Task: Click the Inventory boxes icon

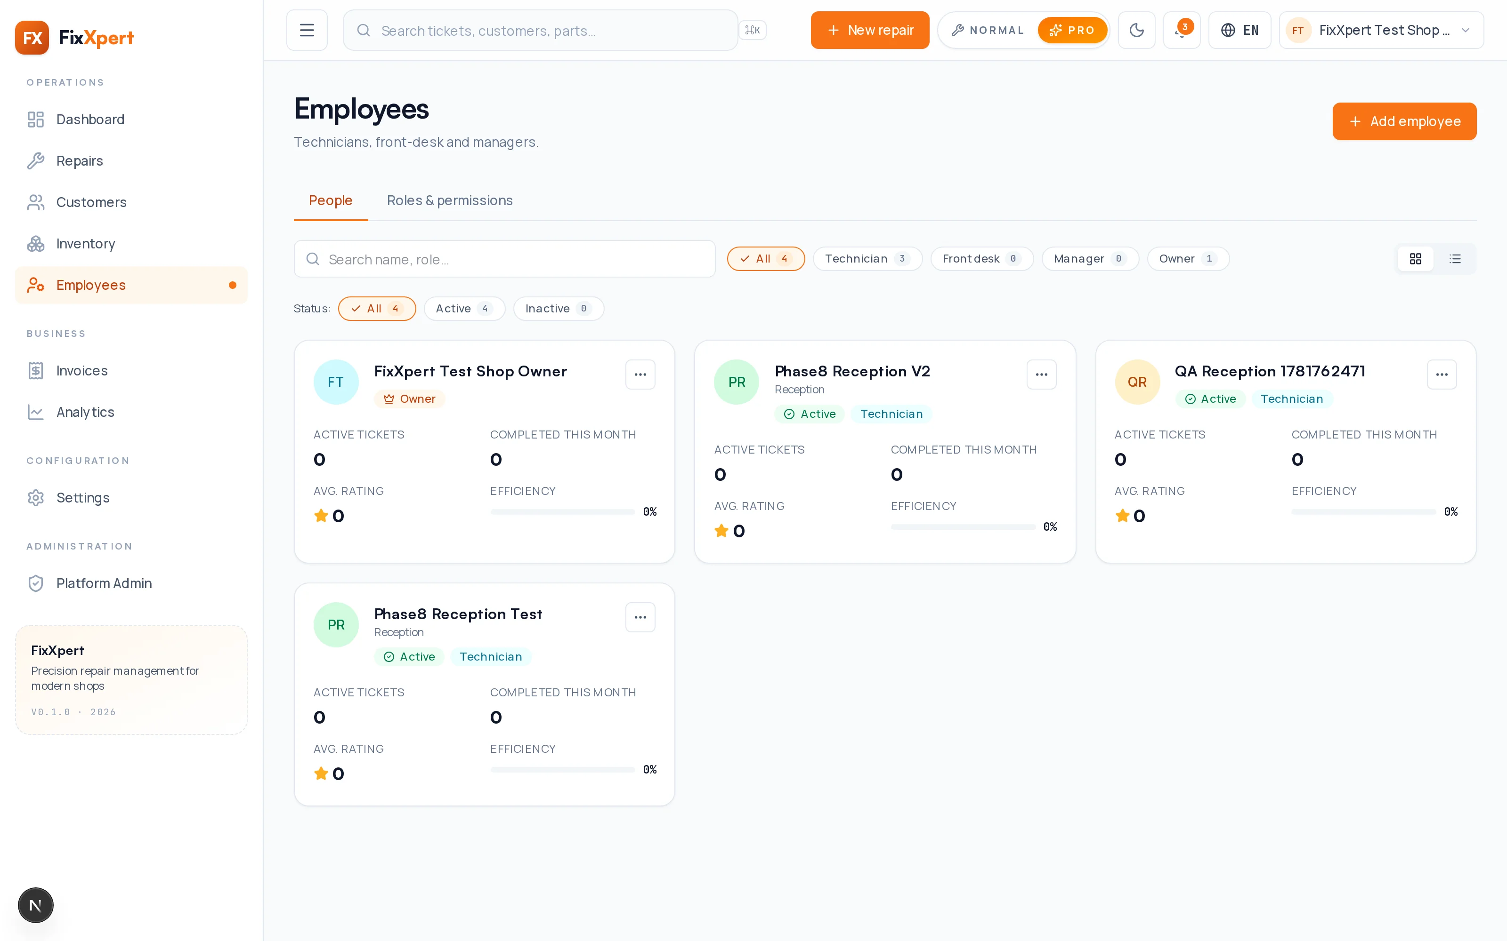Action: [35, 244]
